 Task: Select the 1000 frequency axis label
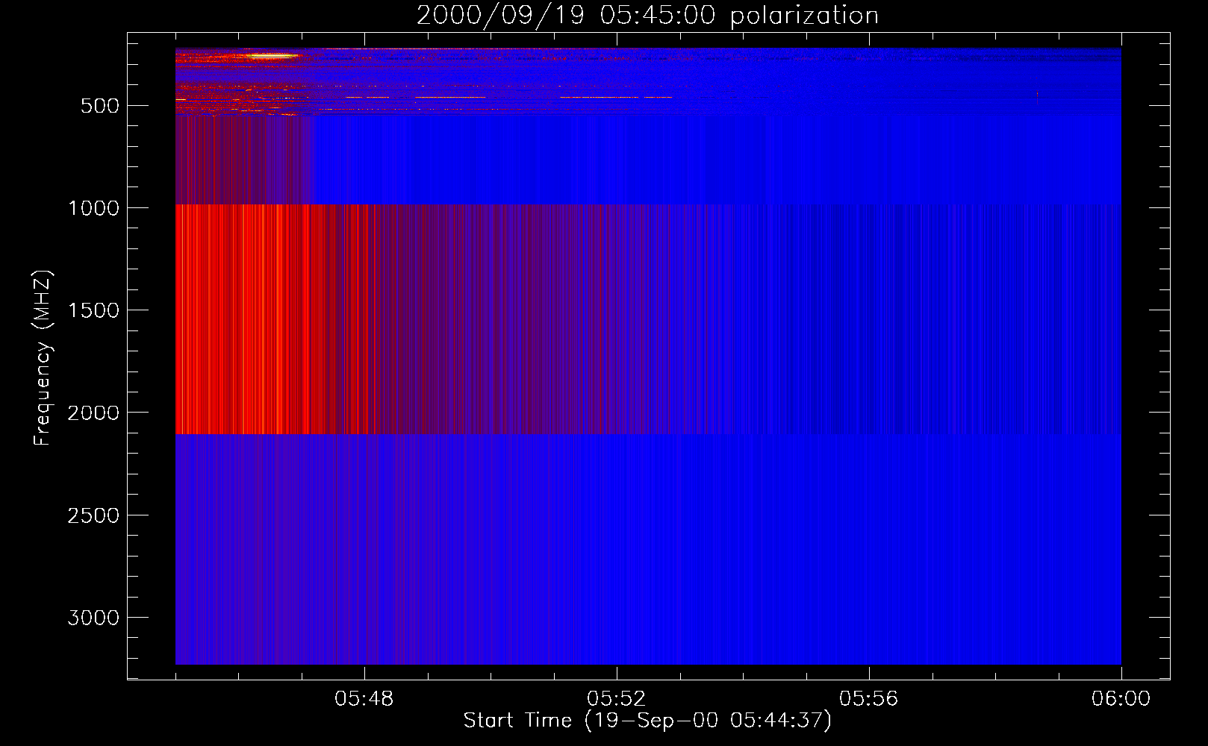(x=93, y=208)
